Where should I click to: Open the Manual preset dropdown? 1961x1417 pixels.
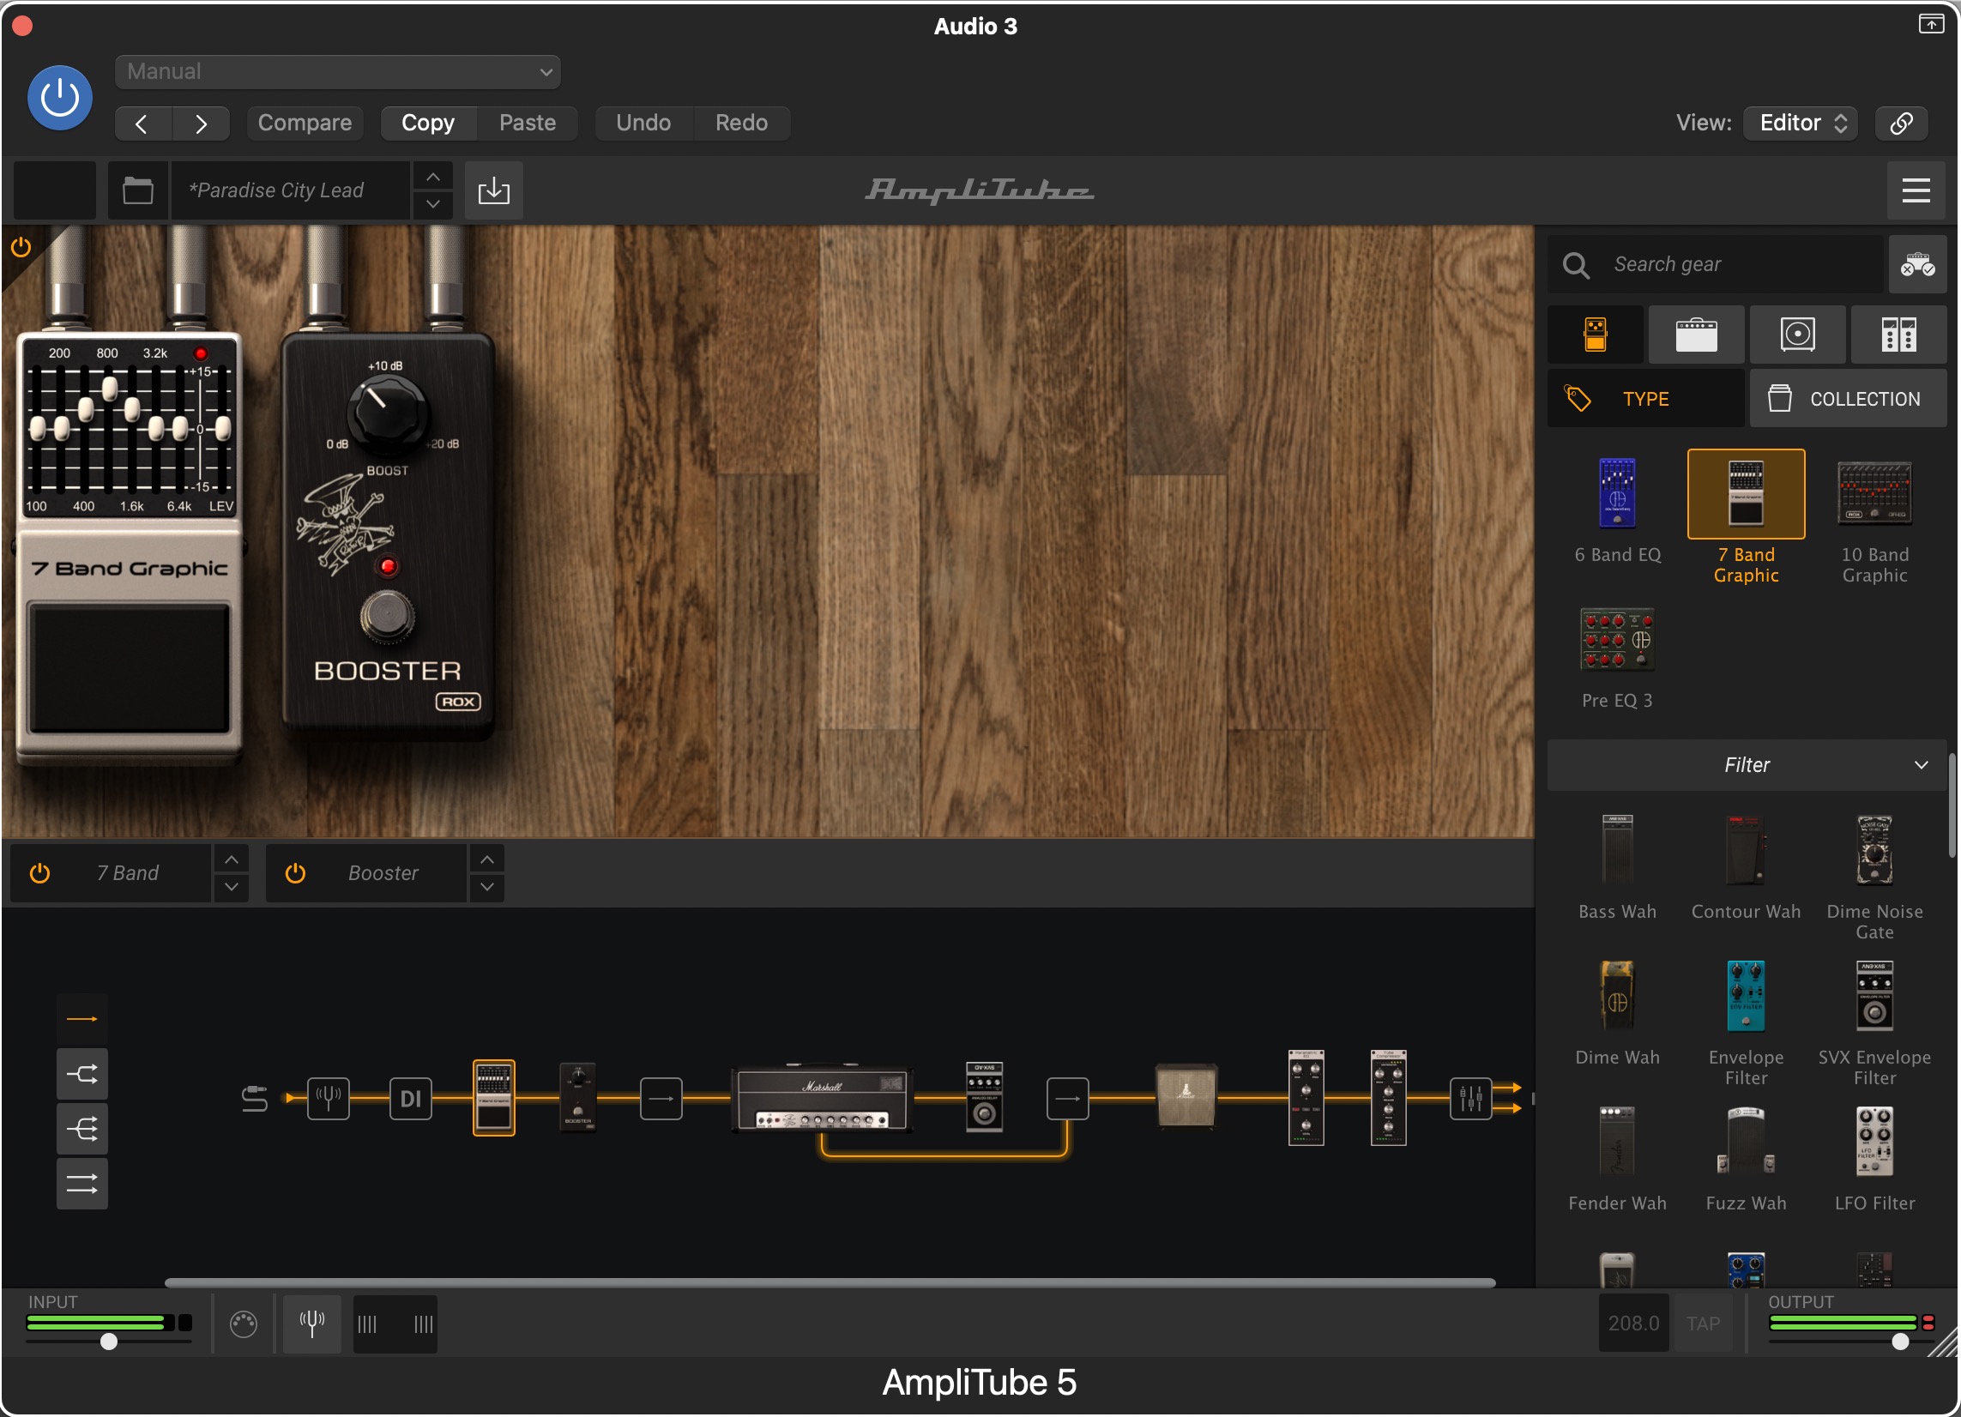pos(337,72)
